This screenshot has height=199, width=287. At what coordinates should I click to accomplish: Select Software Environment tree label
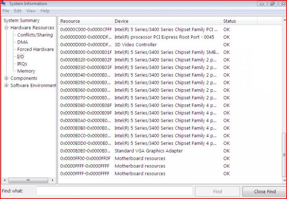point(33,85)
